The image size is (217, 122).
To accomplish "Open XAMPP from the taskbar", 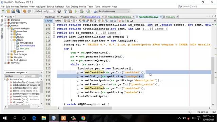I will [63, 118].
